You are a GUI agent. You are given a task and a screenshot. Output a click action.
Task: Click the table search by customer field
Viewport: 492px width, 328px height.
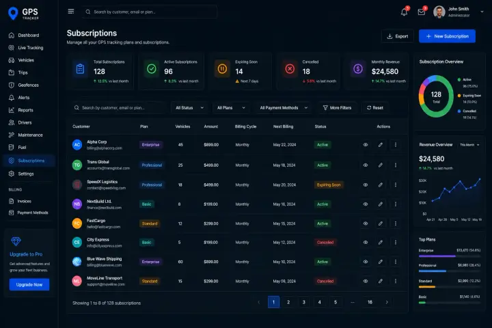[x=119, y=108]
